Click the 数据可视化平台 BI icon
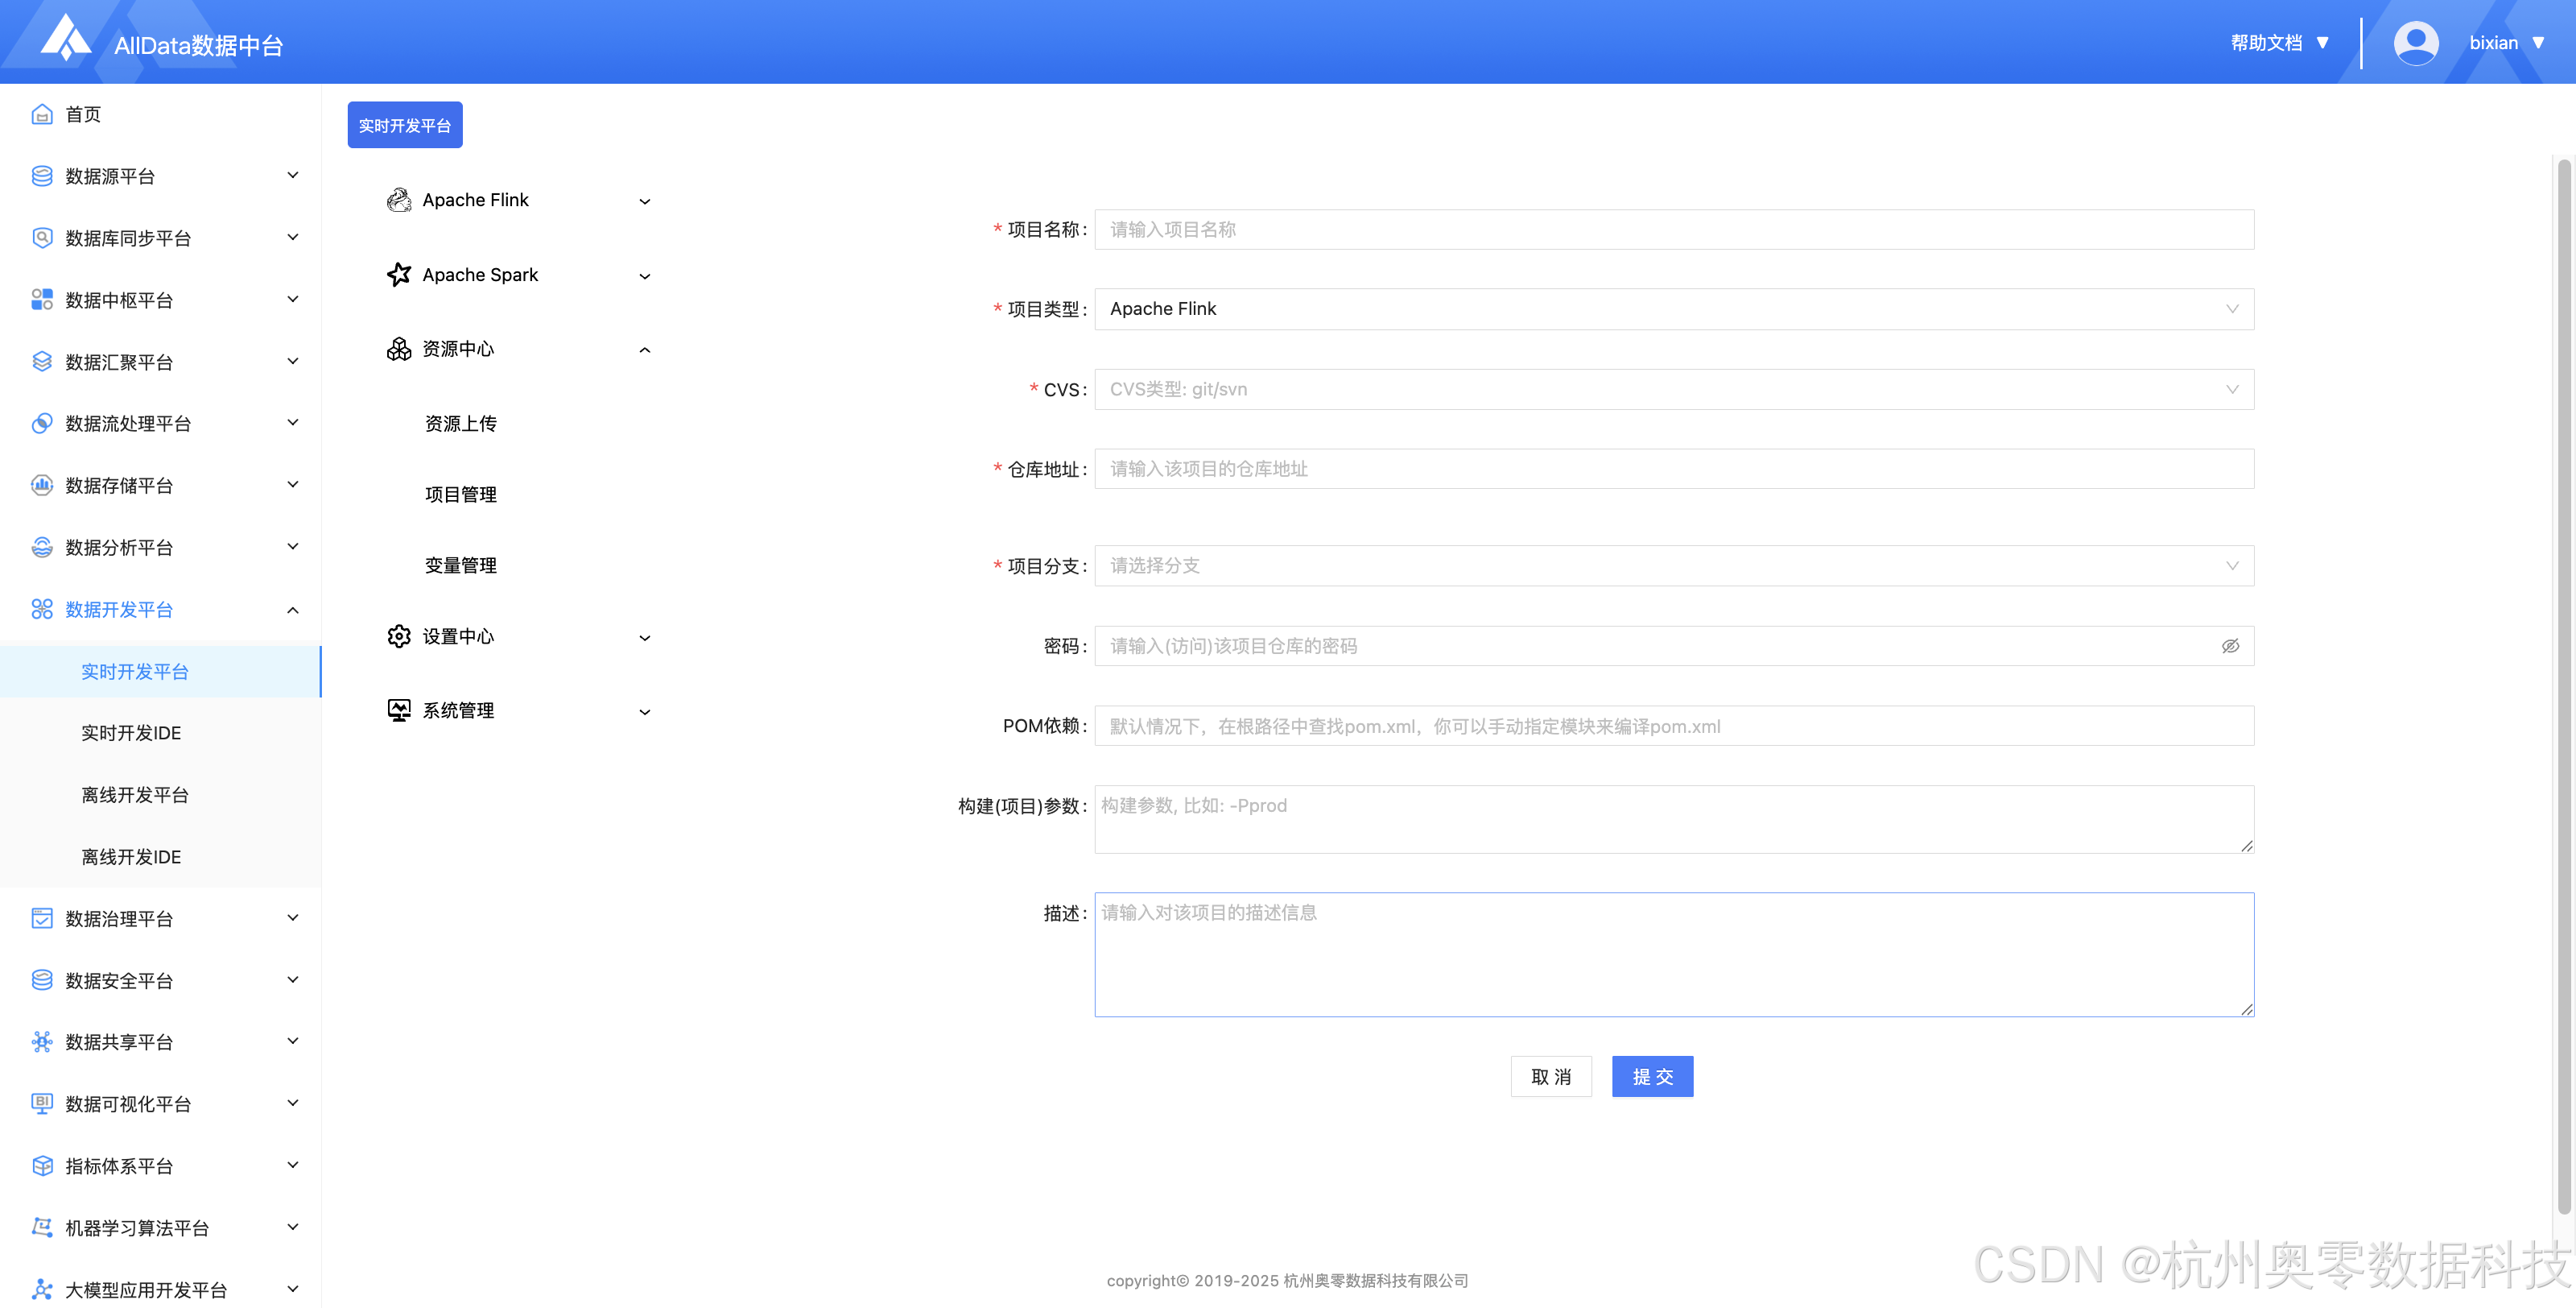 click(x=42, y=1103)
